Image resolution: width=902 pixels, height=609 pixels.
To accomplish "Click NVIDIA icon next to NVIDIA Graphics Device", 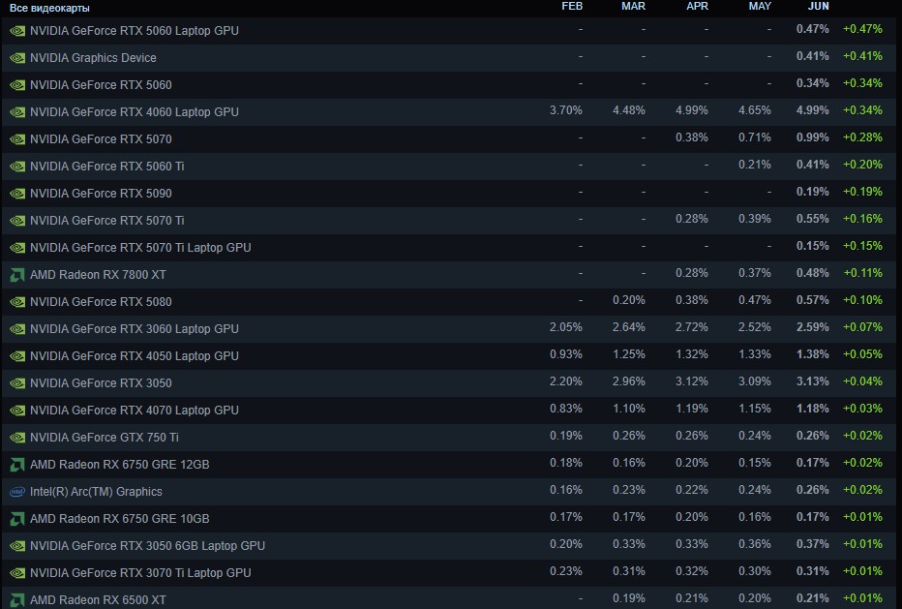I will point(17,58).
